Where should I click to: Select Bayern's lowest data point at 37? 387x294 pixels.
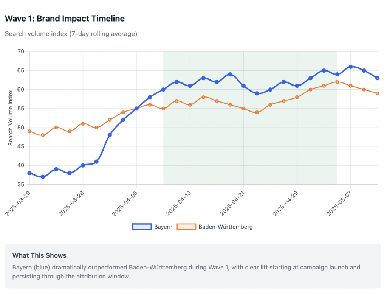pyautogui.click(x=43, y=177)
